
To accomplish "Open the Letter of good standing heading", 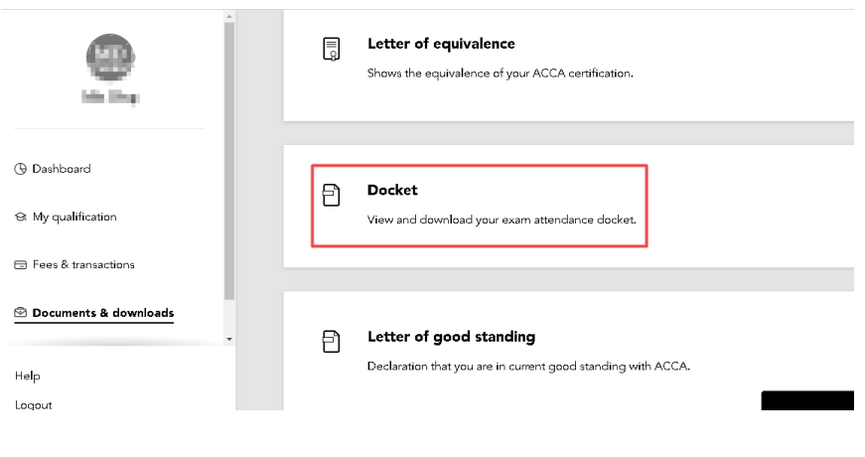I will pos(451,337).
